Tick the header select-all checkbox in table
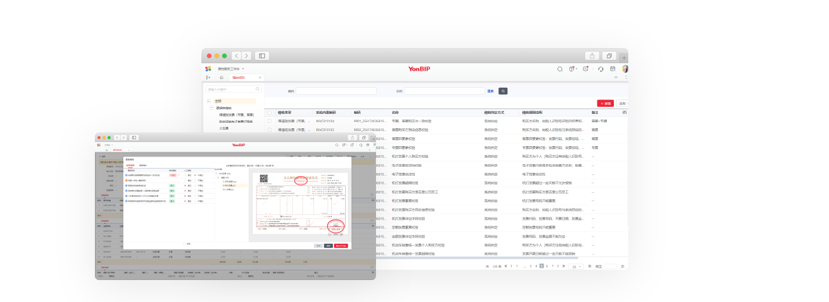The height and width of the screenshot is (302, 829). pos(269,112)
